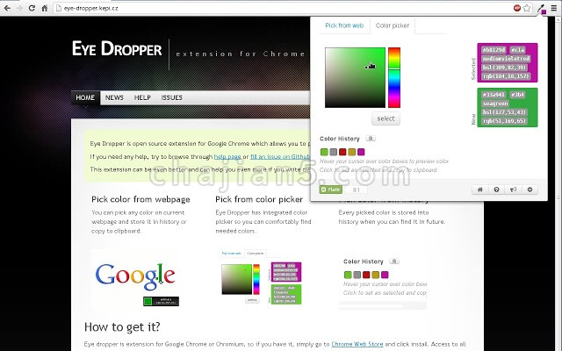Switch to the Pick from web tab
562x351 pixels.
pos(344,25)
